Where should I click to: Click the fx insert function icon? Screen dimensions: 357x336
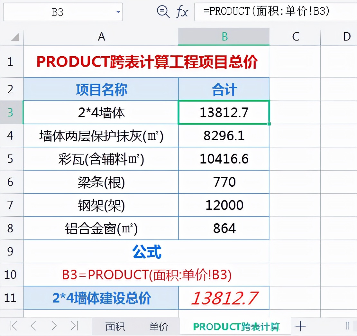(x=182, y=12)
